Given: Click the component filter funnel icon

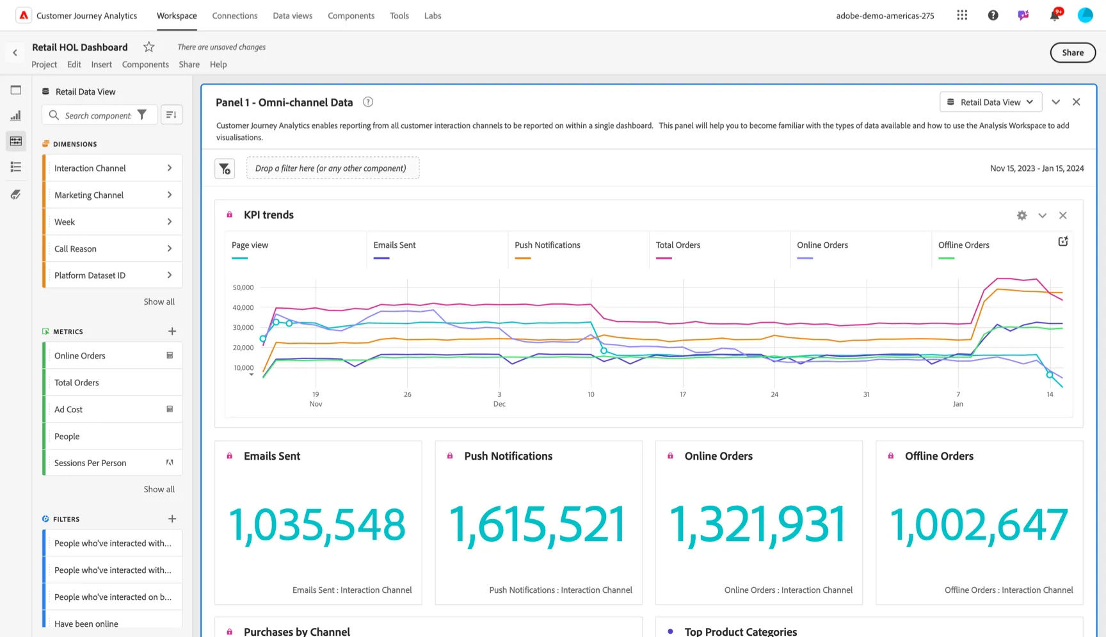Looking at the screenshot, I should coord(142,115).
